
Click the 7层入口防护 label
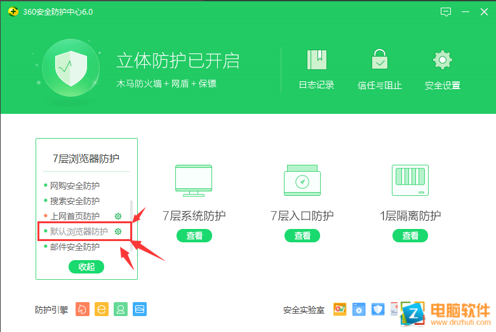[302, 216]
